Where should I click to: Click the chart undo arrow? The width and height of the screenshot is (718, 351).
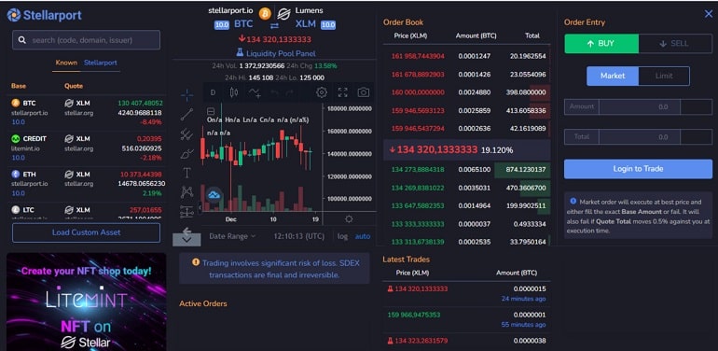coord(274,92)
